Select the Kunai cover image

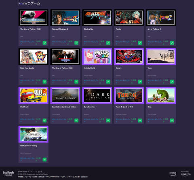click(x=129, y=56)
